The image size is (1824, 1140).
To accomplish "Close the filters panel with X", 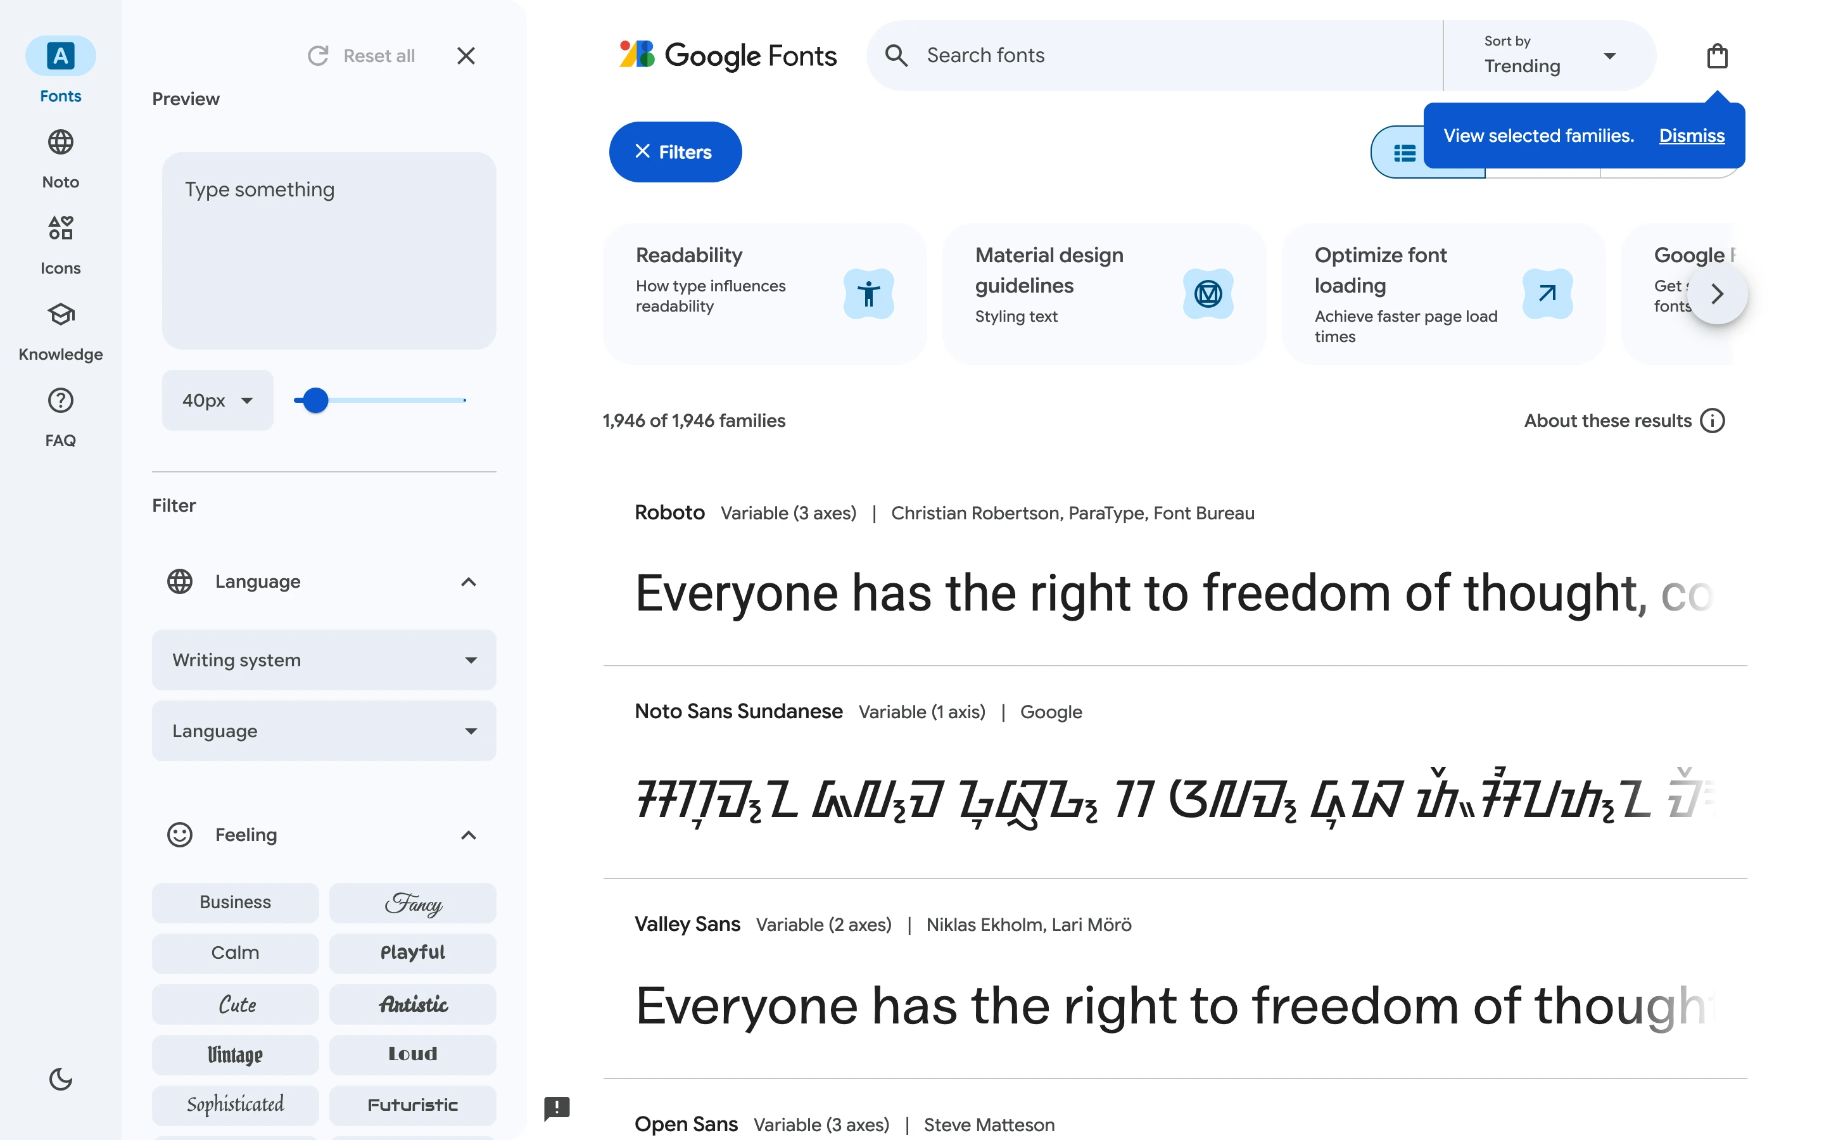I will [465, 56].
